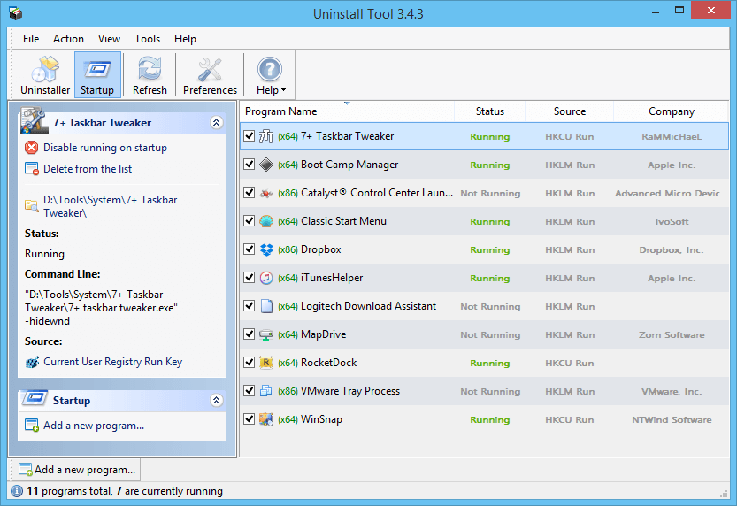Click the Apple Inc. company cell for iTunesHelper
The image size is (737, 506).
[672, 278]
